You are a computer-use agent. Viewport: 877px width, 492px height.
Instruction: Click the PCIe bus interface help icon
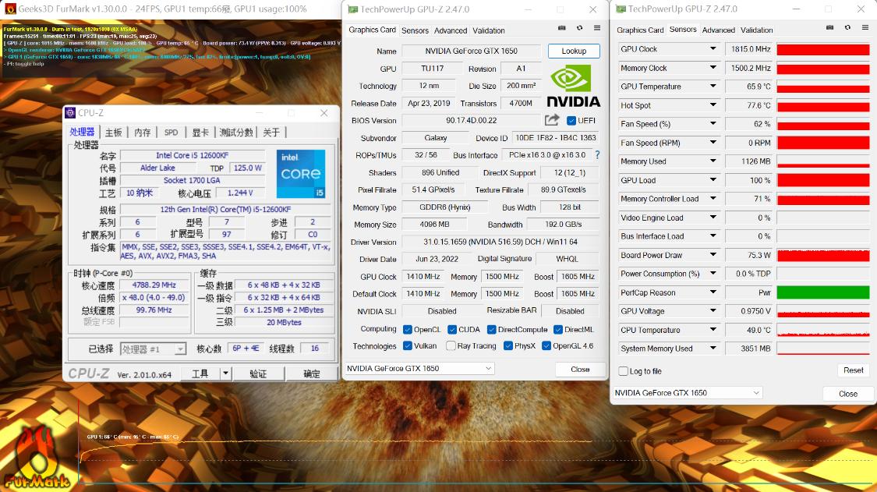tap(596, 154)
